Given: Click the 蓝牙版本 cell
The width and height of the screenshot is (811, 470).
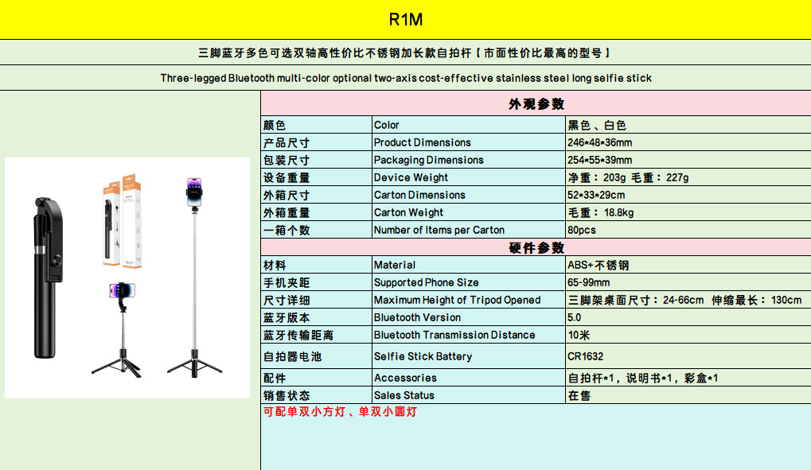Looking at the screenshot, I should click(317, 317).
